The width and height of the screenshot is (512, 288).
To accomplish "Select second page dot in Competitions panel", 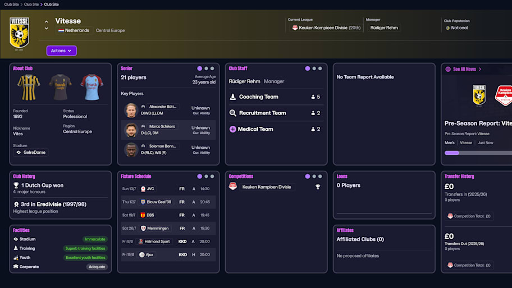I will click(x=314, y=176).
